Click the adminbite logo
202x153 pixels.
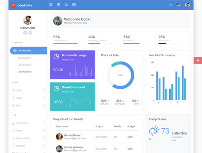point(22,5)
